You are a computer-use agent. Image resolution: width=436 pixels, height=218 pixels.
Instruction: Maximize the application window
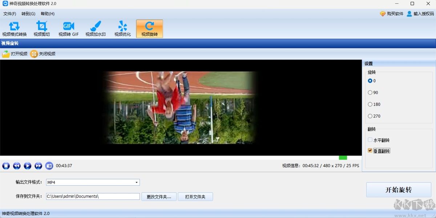point(412,4)
